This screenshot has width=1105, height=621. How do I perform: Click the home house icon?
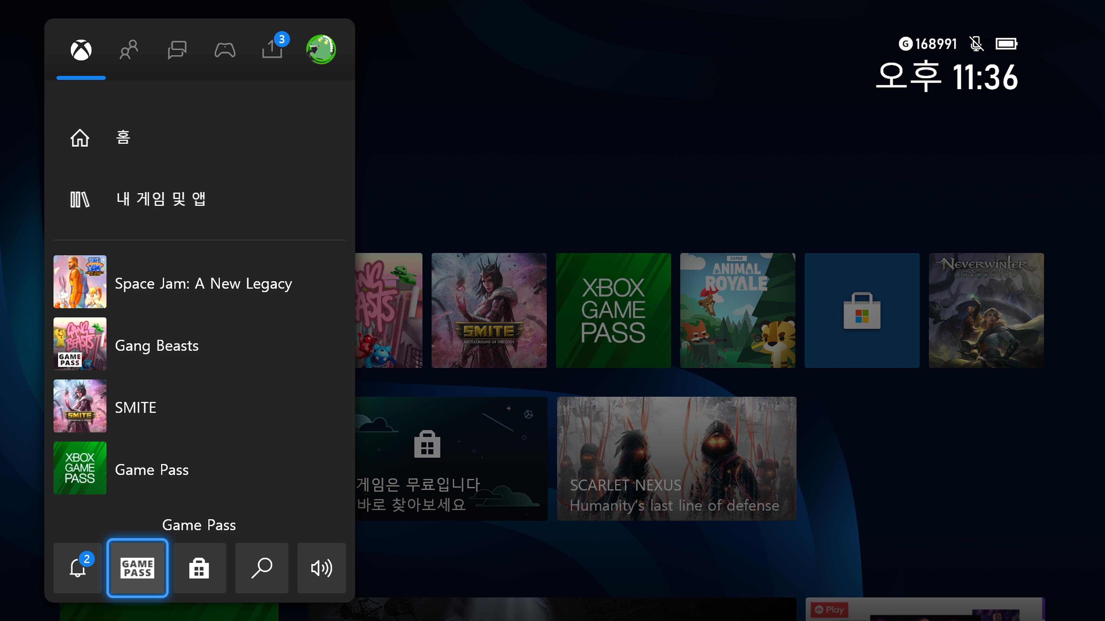(x=80, y=138)
